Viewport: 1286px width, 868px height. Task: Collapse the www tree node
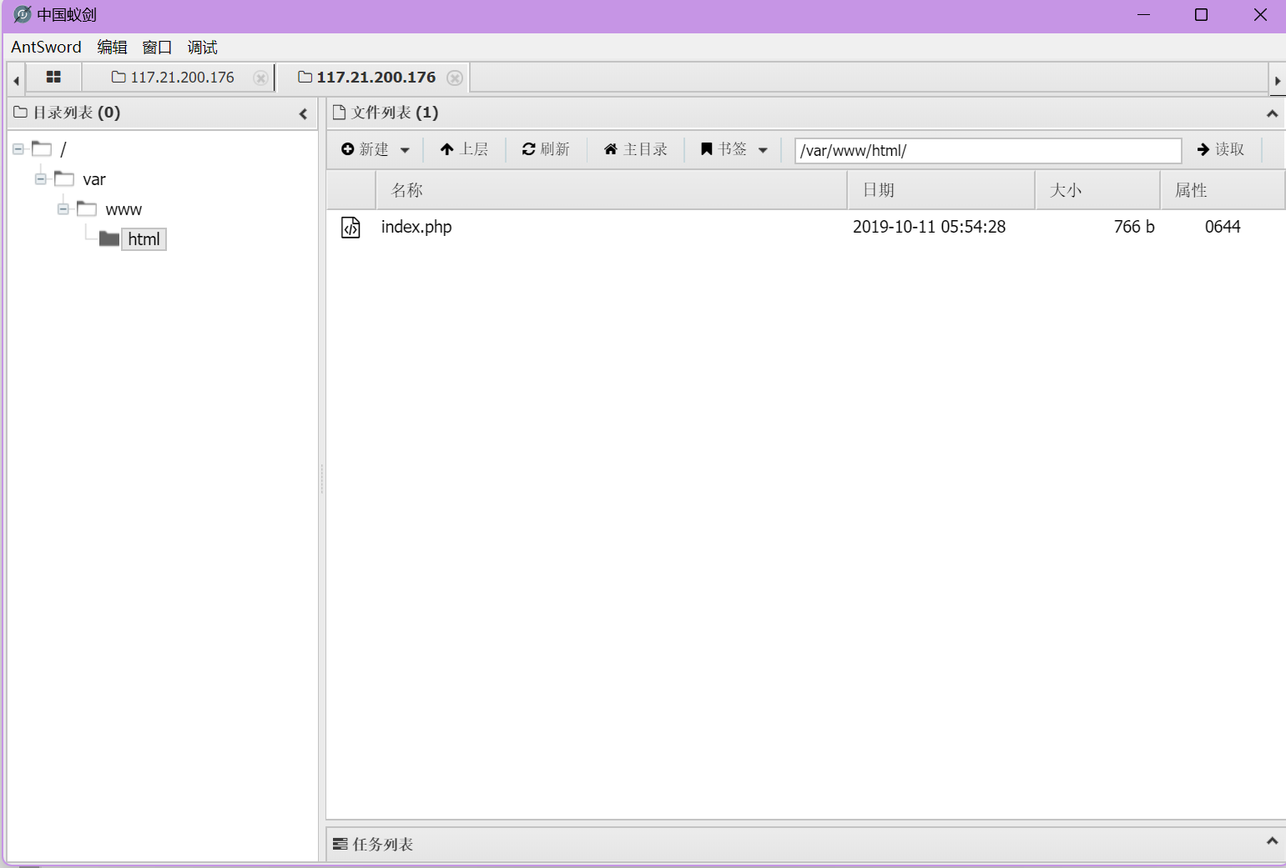[x=63, y=209]
